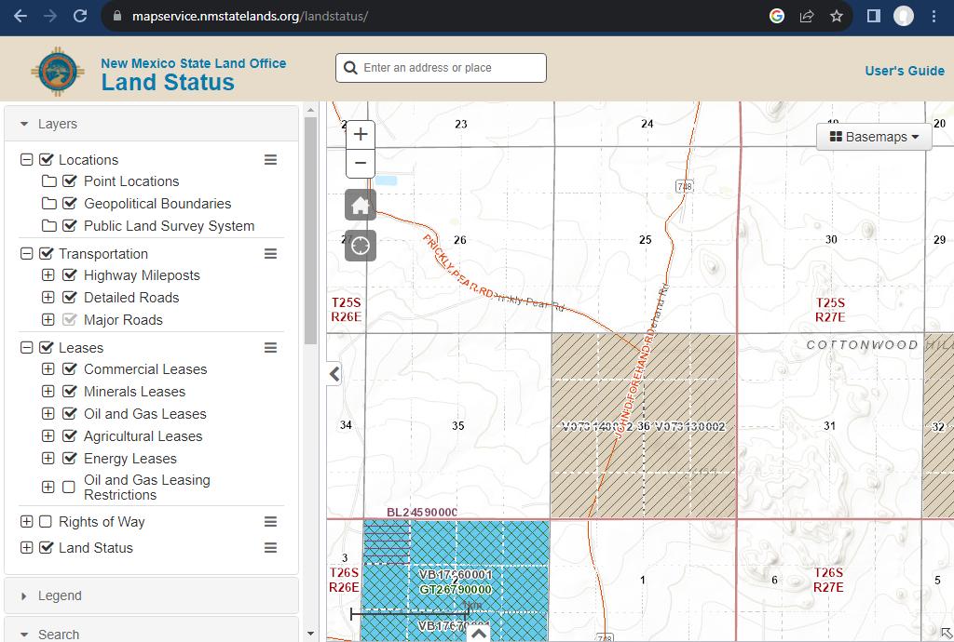Collapse the Layers panel header

click(152, 124)
